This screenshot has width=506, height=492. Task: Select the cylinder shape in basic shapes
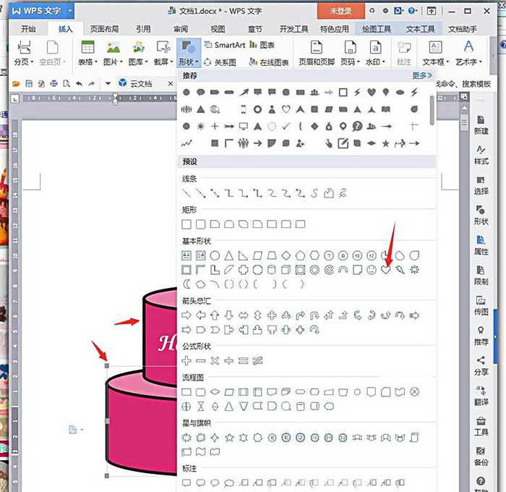(272, 270)
